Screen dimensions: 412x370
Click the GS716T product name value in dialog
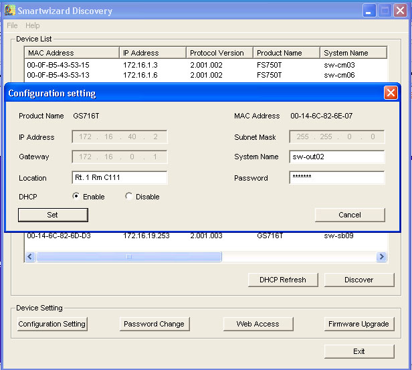tap(86, 116)
